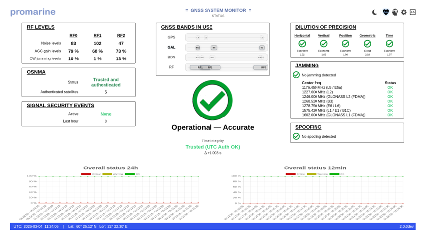Open the heartbeat status view icon

pyautogui.click(x=386, y=12)
